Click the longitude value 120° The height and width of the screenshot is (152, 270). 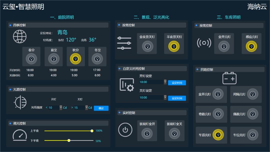point(71,40)
